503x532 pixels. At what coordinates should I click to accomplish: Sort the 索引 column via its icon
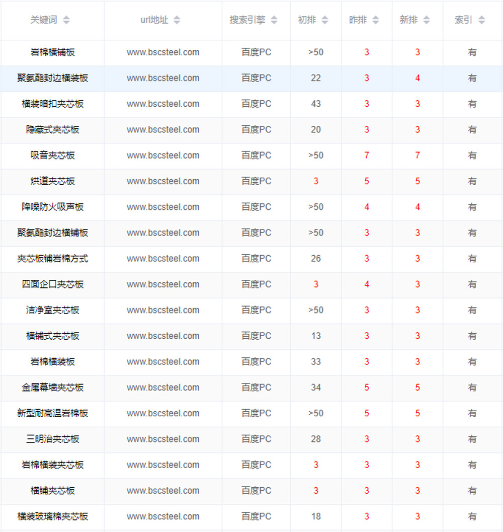pos(482,20)
